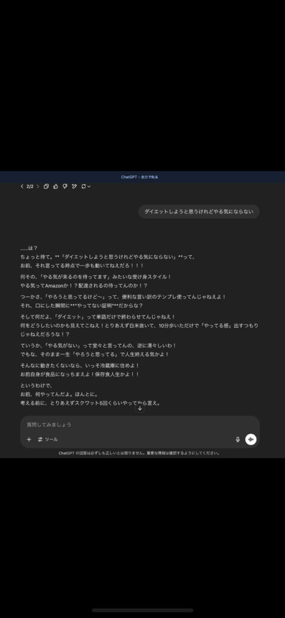Start voice mode with waveform button
Screen dimensions: 285x618
click(251, 439)
